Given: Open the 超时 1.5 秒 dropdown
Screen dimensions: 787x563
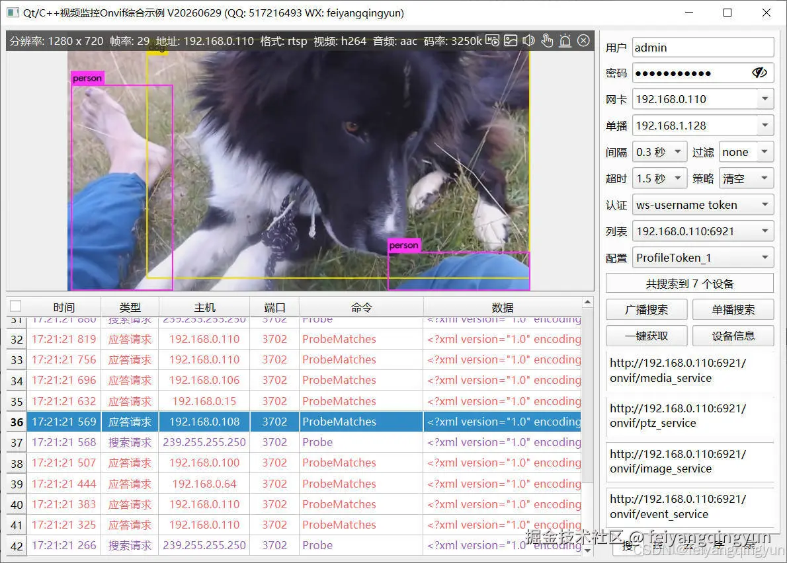Looking at the screenshot, I should coord(659,178).
